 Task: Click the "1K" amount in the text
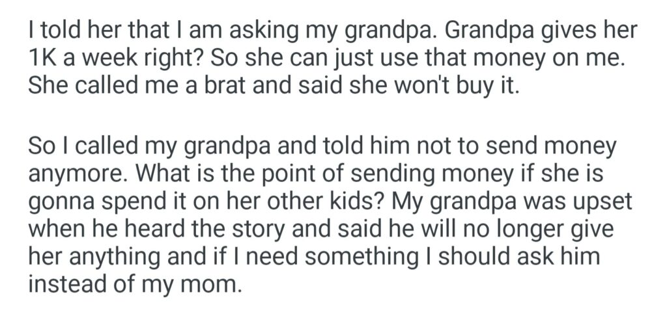(43, 58)
